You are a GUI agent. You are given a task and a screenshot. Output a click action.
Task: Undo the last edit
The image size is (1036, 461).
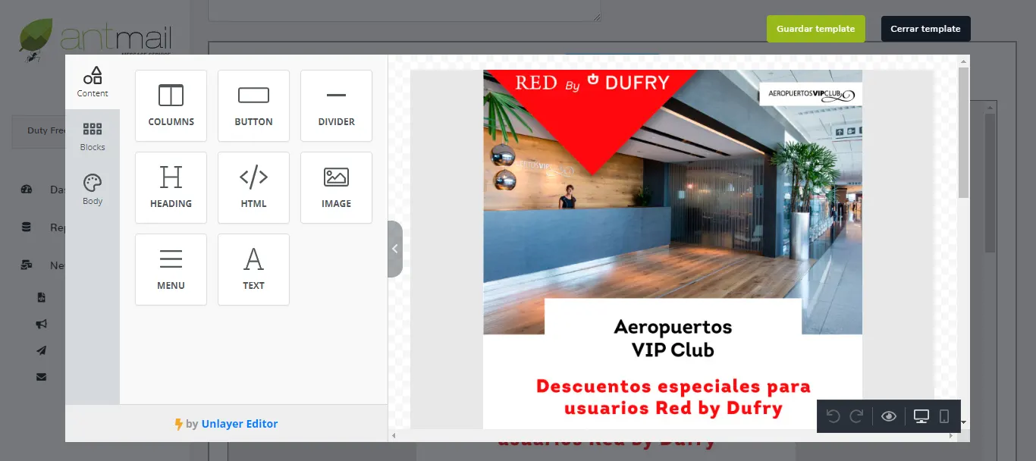(x=833, y=416)
